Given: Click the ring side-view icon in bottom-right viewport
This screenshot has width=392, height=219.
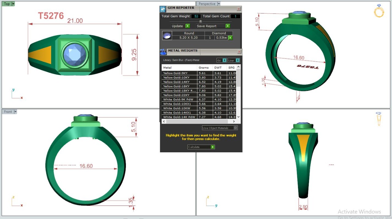Looking at the screenshot, I should tap(379, 118).
